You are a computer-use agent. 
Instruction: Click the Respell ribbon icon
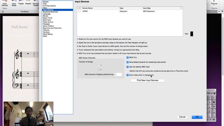[x=28, y=2]
